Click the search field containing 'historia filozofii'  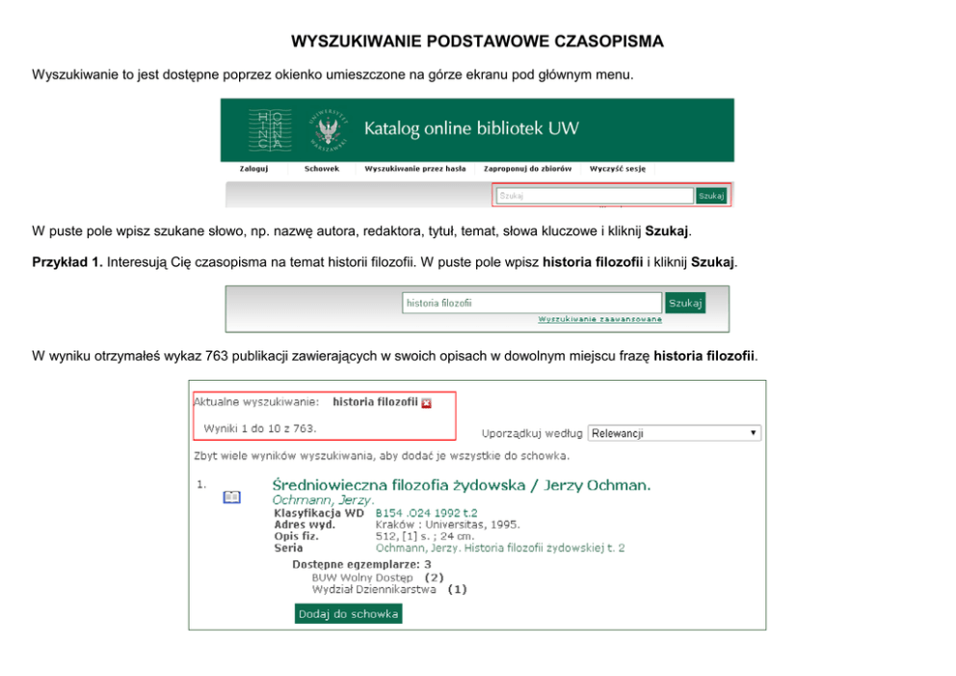coord(531,303)
